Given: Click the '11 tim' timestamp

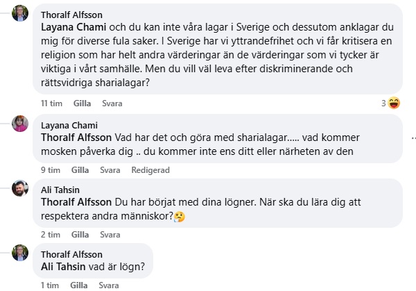Looking at the screenshot, I should [x=51, y=103].
